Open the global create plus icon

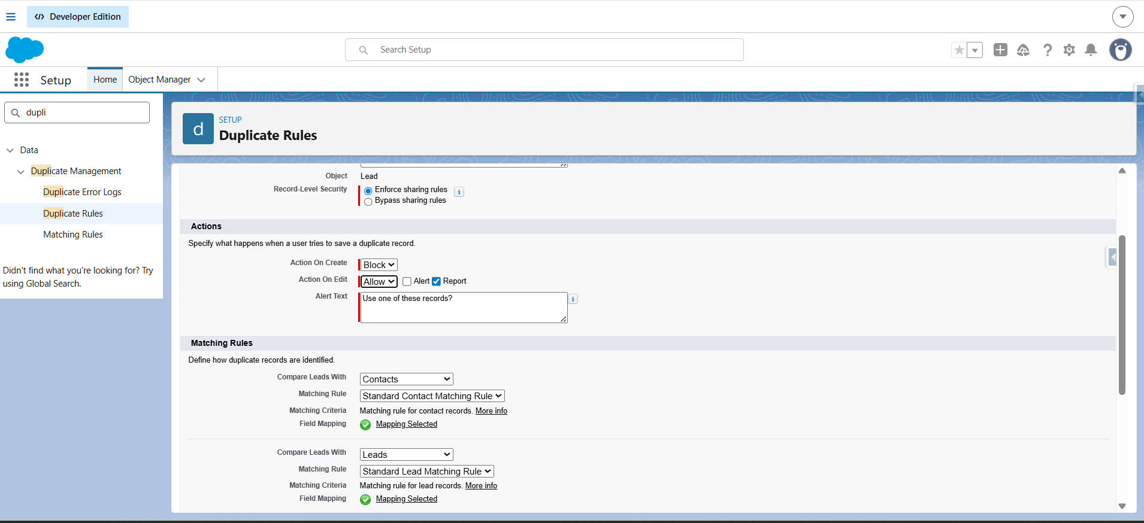click(1000, 50)
